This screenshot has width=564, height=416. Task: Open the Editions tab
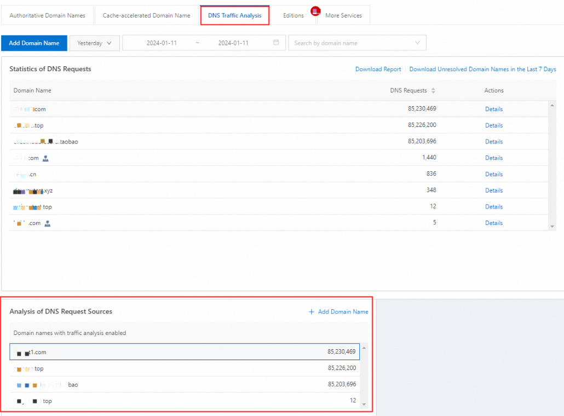coord(293,15)
